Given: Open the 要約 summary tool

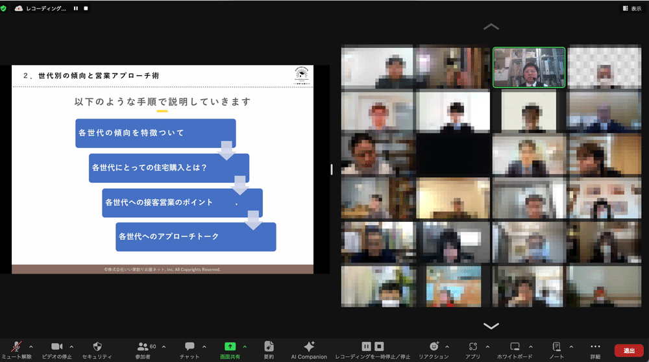Looking at the screenshot, I should [269, 347].
